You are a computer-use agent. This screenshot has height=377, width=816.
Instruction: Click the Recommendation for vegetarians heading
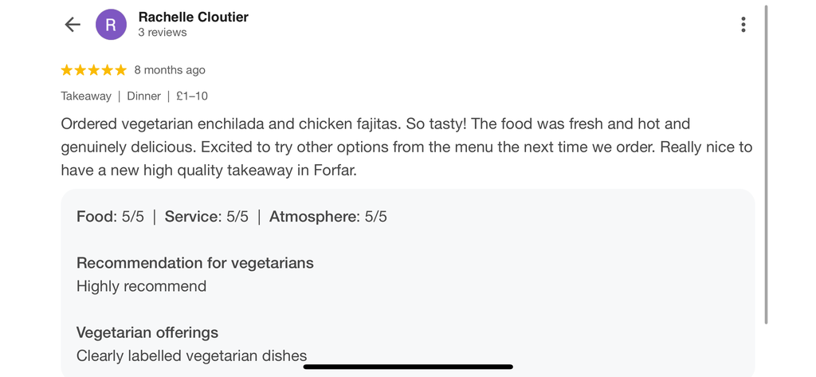(x=195, y=263)
